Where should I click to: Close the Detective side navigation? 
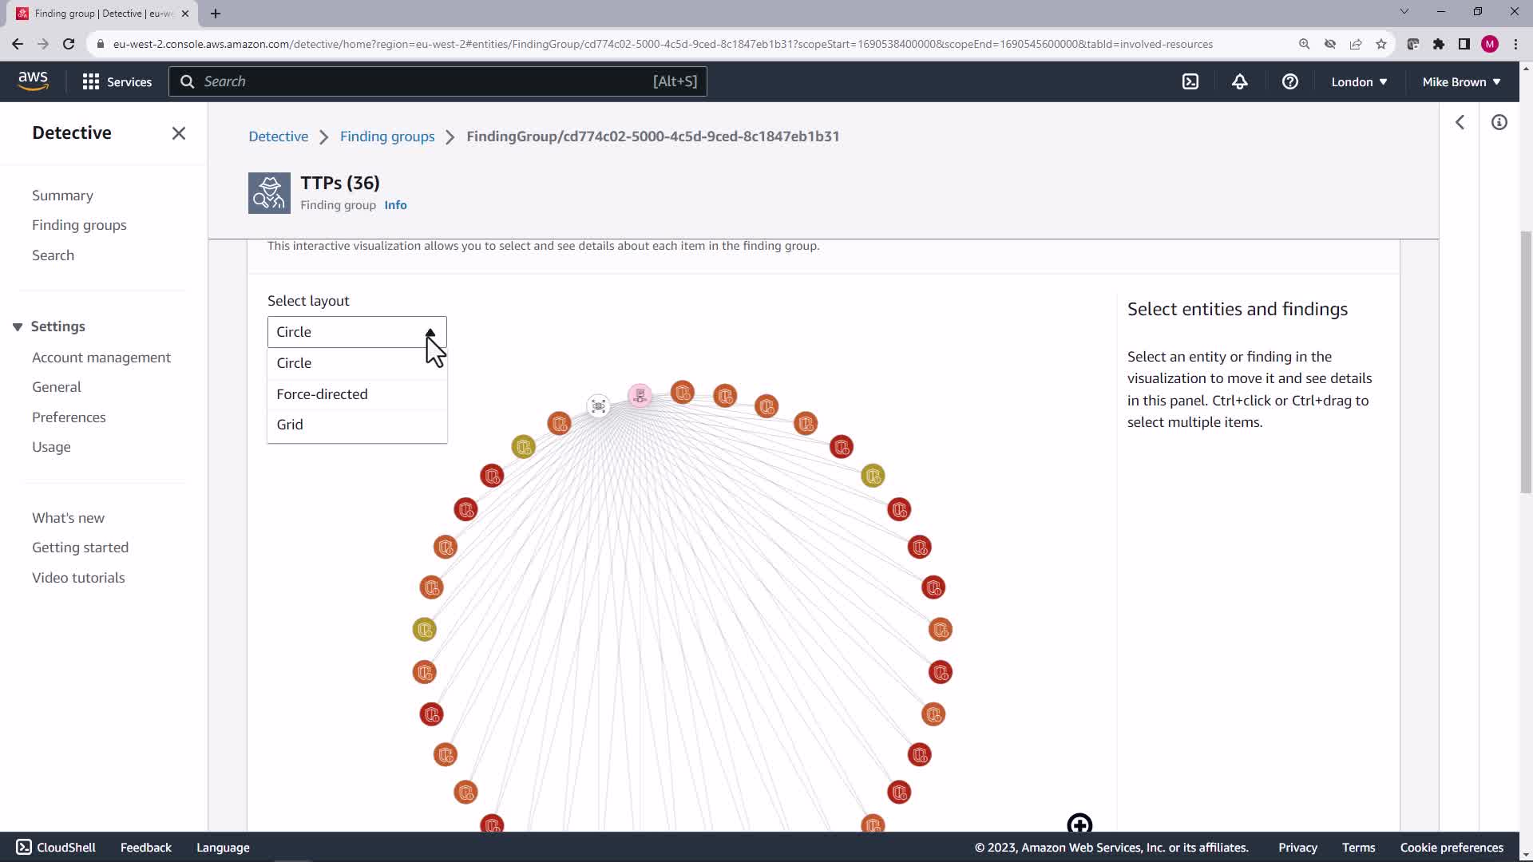tap(179, 133)
